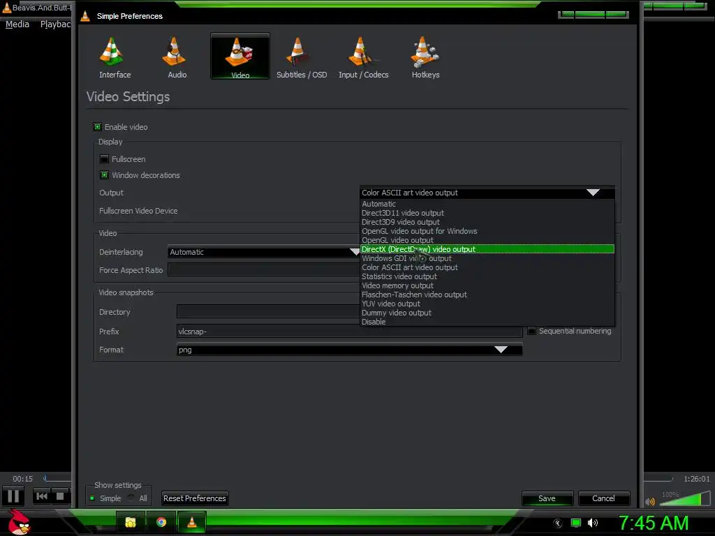
Task: Click the green network tray icon
Action: pos(576,523)
